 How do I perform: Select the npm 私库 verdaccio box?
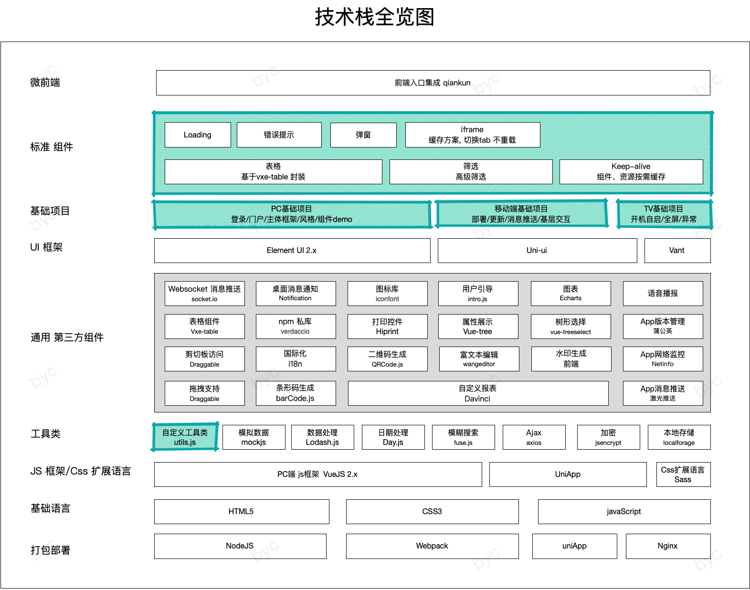coord(296,327)
